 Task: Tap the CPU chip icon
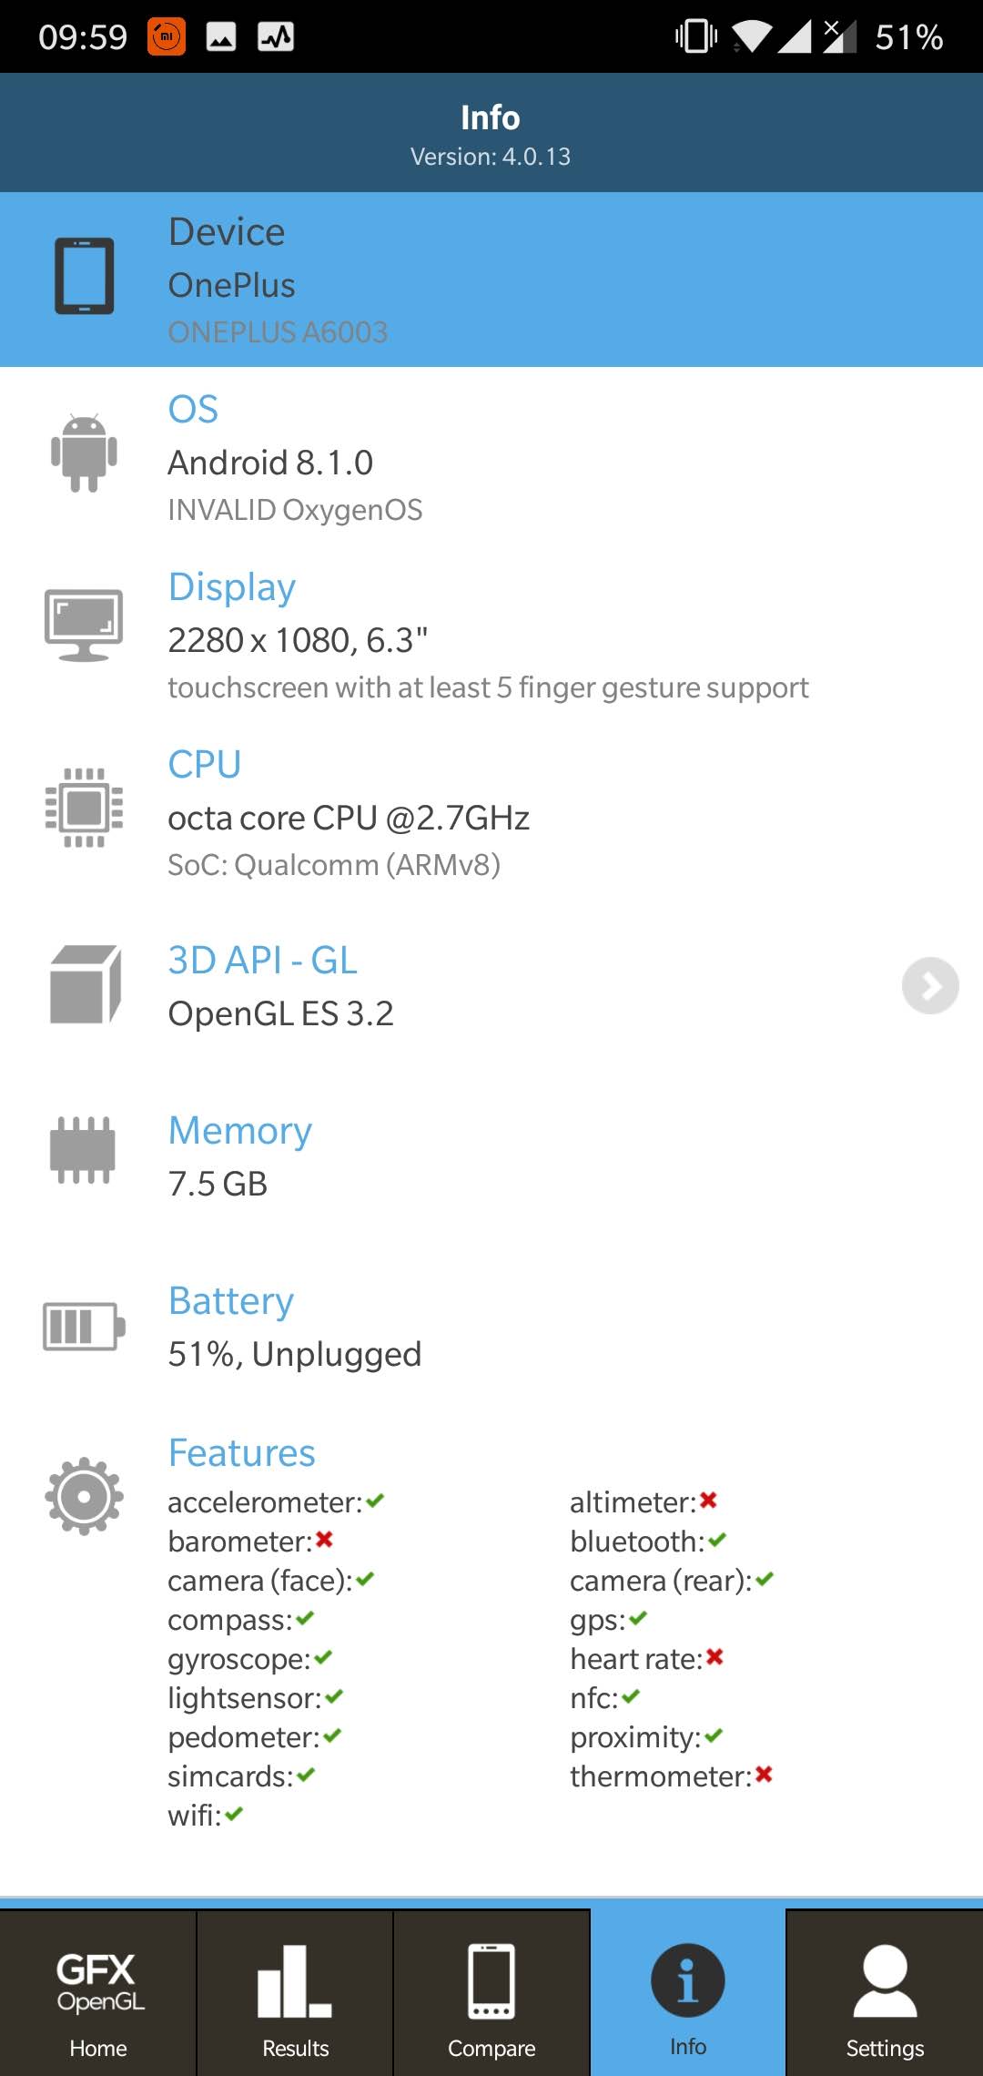[84, 808]
